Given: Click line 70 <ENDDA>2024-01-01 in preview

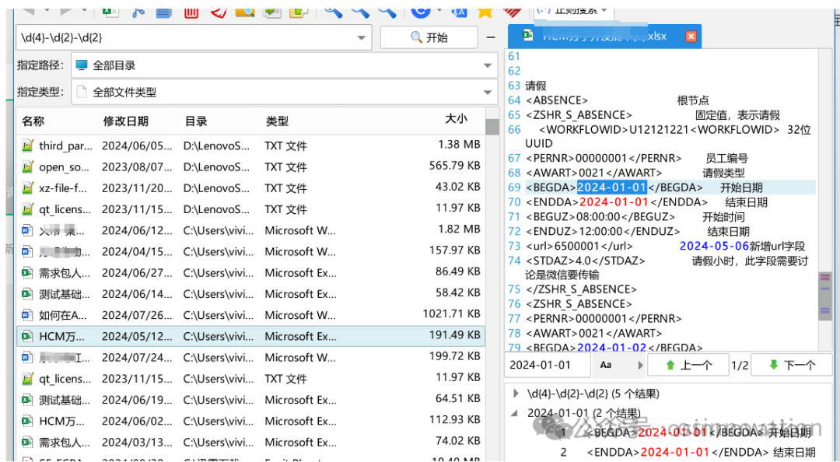Looking at the screenshot, I should pyautogui.click(x=646, y=202).
